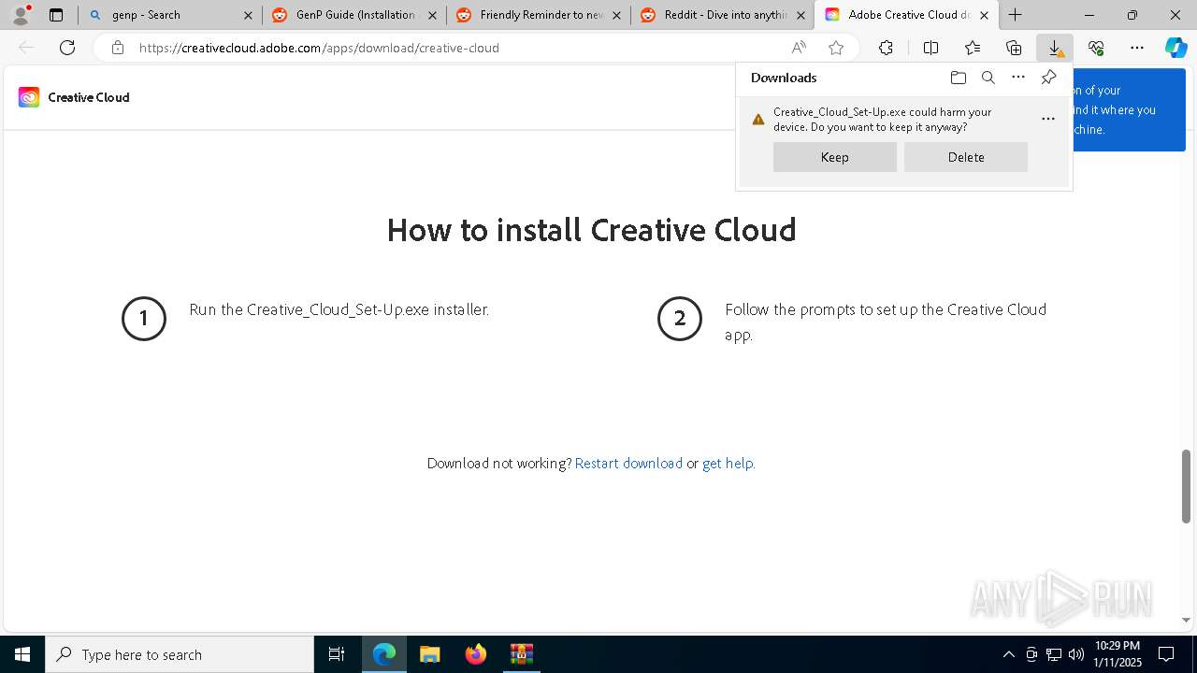Open More options in Downloads panel
This screenshot has width=1197, height=673.
pos(1018,78)
